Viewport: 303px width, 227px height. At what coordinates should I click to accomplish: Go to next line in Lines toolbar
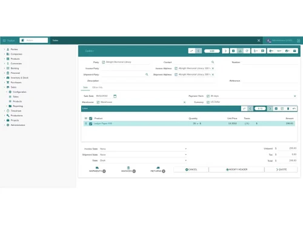pyautogui.click(x=270, y=108)
